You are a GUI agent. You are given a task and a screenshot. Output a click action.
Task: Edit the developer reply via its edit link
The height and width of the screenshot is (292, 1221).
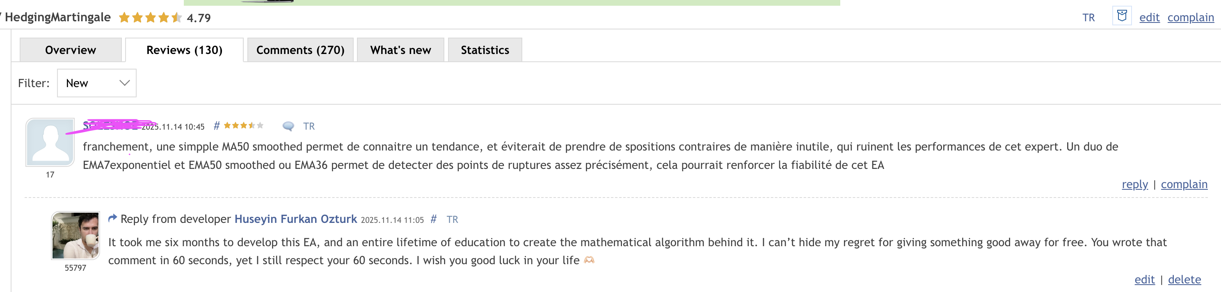[x=1144, y=280]
